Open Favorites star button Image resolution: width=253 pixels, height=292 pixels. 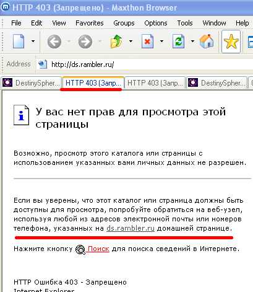[x=231, y=42]
